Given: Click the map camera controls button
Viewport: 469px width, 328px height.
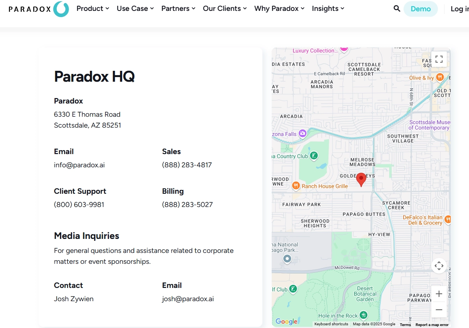Looking at the screenshot, I should pyautogui.click(x=439, y=266).
